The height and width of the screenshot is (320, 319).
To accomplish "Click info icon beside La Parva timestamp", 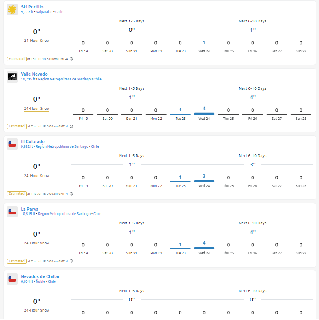I will tap(71, 261).
